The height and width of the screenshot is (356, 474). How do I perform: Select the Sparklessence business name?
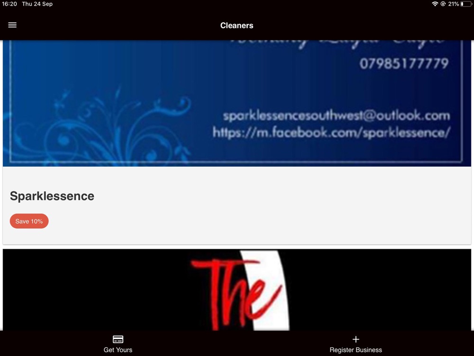[52, 196]
